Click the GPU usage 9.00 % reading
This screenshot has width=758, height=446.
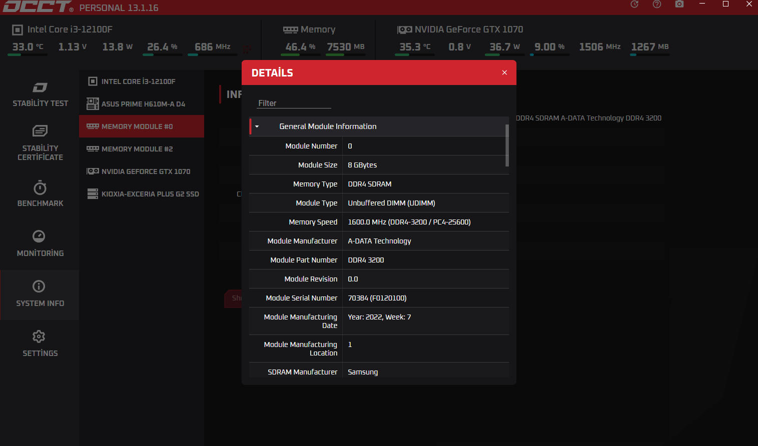coord(549,47)
